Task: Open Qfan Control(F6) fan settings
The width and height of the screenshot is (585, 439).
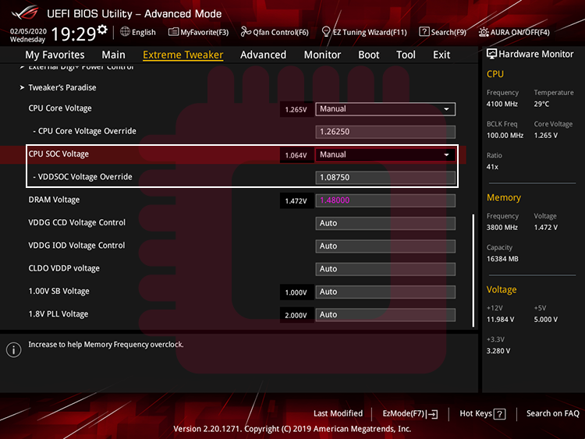Action: [275, 32]
